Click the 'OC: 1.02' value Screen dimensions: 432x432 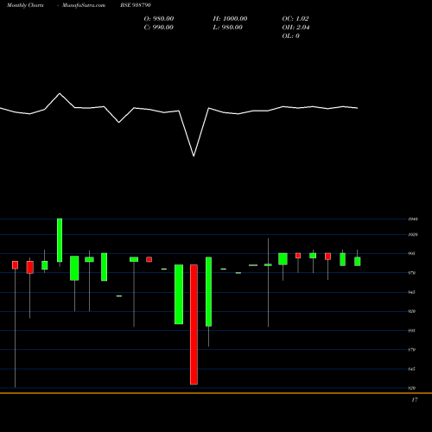click(295, 19)
